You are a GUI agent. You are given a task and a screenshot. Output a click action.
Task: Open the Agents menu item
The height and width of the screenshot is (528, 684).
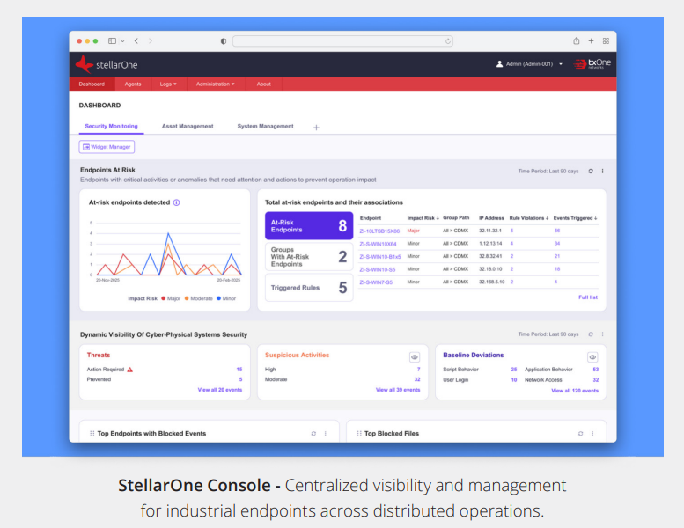click(133, 84)
